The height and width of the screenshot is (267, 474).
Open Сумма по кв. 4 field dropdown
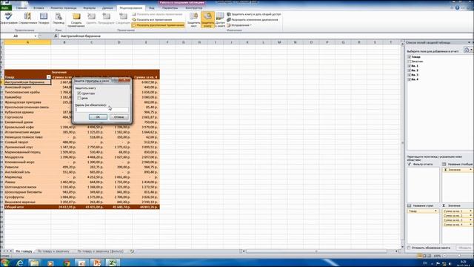coord(470,225)
